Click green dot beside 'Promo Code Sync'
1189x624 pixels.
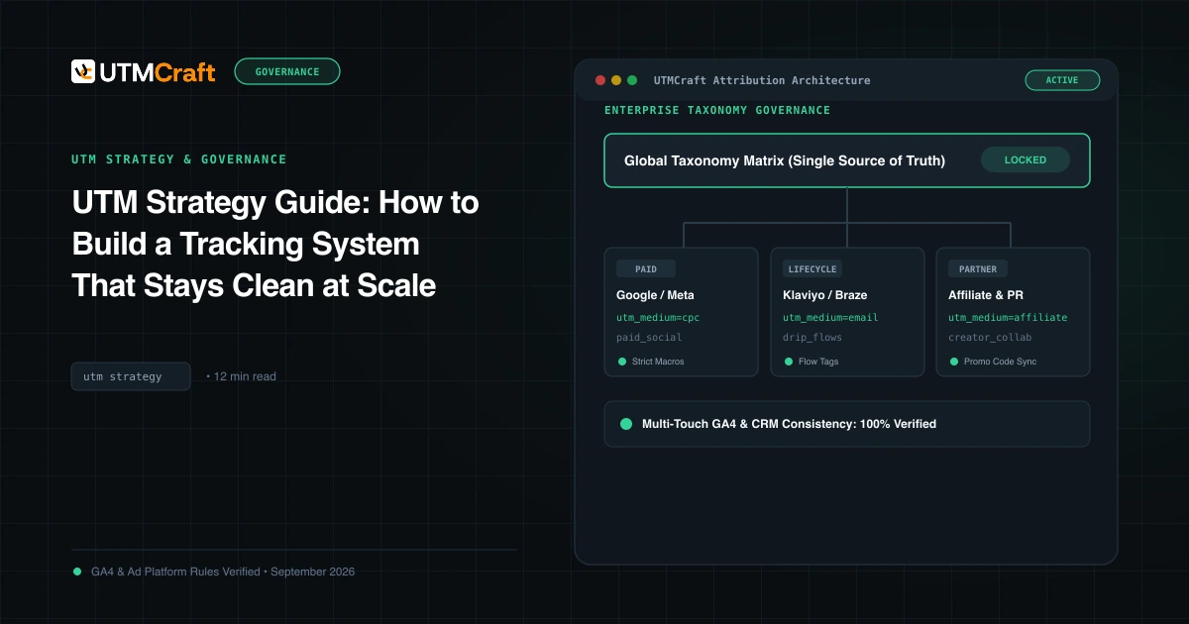[x=952, y=362]
